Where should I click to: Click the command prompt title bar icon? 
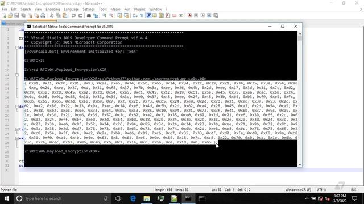(x=29, y=27)
